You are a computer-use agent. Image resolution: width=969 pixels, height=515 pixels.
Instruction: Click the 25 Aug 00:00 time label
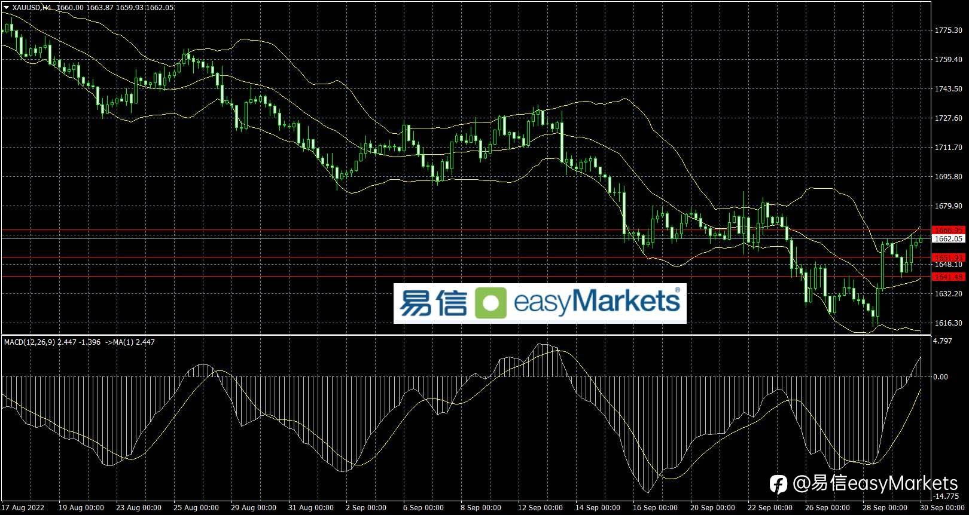[x=196, y=508]
